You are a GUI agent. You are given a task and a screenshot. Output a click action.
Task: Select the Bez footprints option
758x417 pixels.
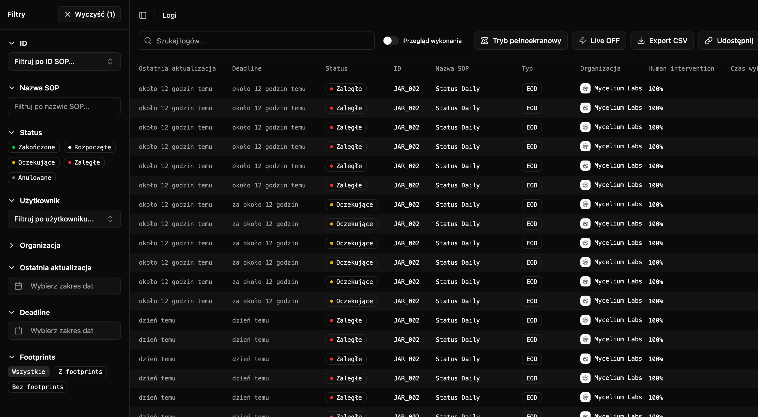[x=38, y=387]
